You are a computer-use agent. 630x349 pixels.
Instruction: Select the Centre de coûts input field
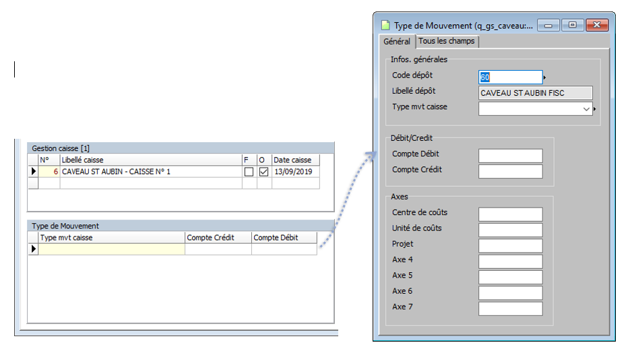(509, 214)
